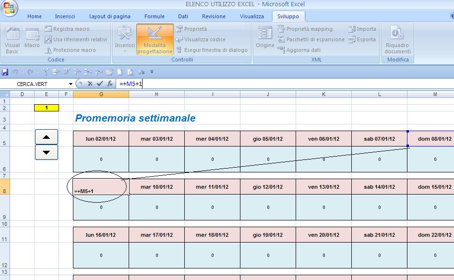Image resolution: width=454 pixels, height=280 pixels.
Task: Click the Save icon on Quick Access Toolbar
Action: point(5,72)
